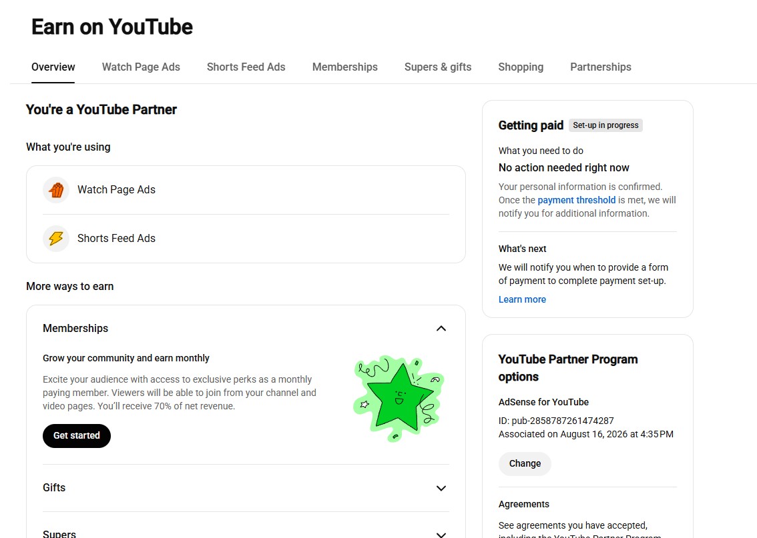Click the Set-up in progress badge

pyautogui.click(x=605, y=125)
